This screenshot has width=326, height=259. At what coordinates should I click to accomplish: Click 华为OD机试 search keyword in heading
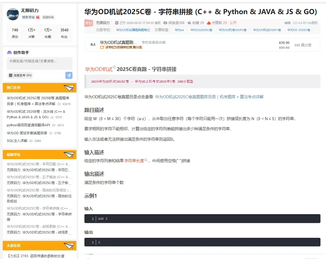click(100, 69)
